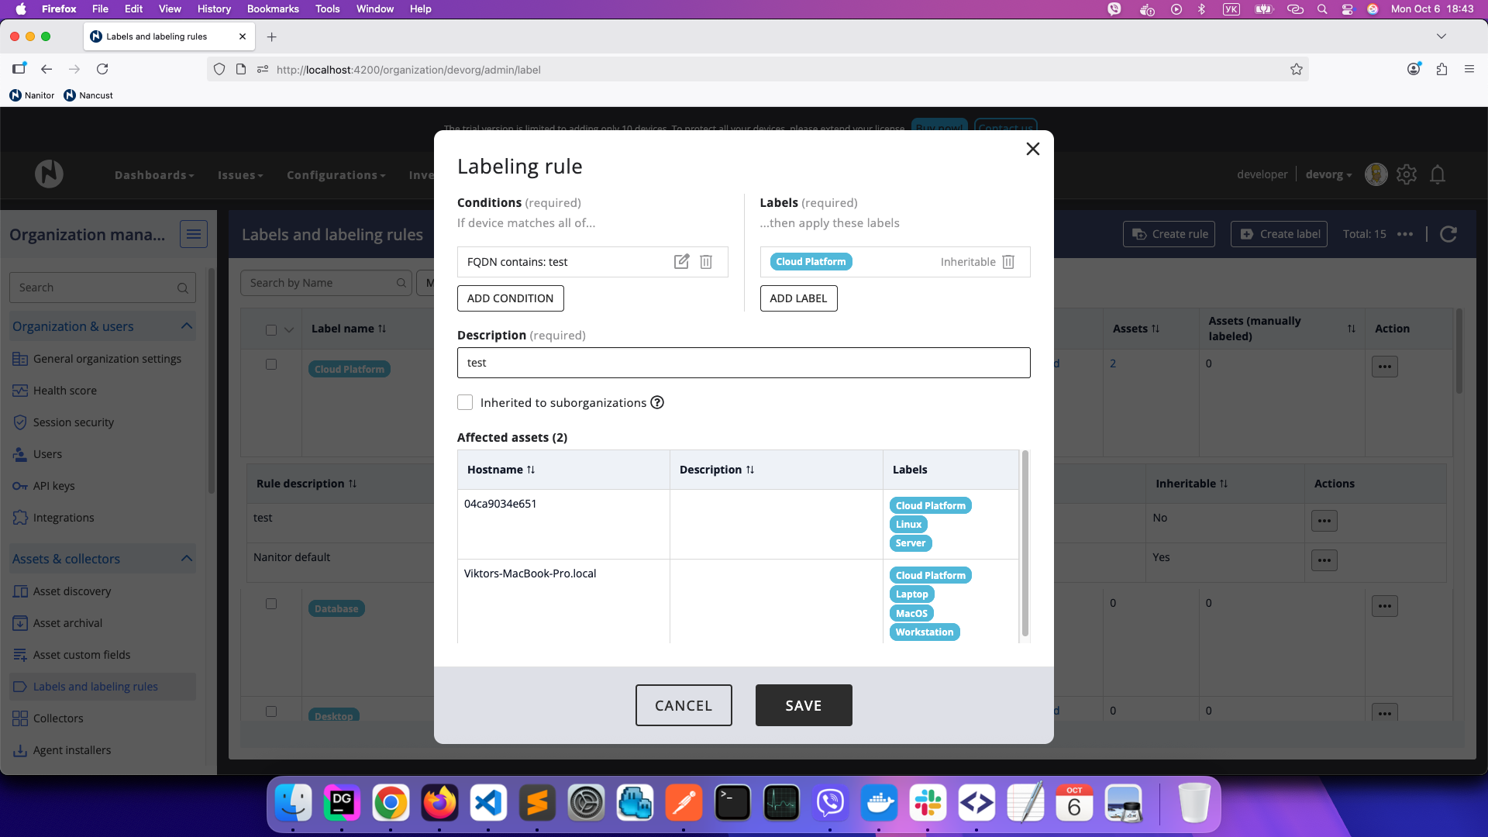
Task: Delete the FQDN condition with trash icon
Action: (706, 262)
